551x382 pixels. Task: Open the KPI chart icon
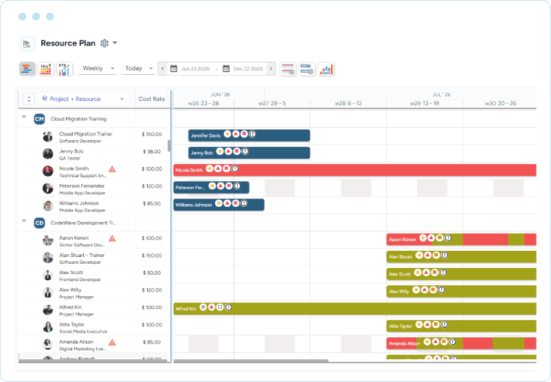coord(326,69)
